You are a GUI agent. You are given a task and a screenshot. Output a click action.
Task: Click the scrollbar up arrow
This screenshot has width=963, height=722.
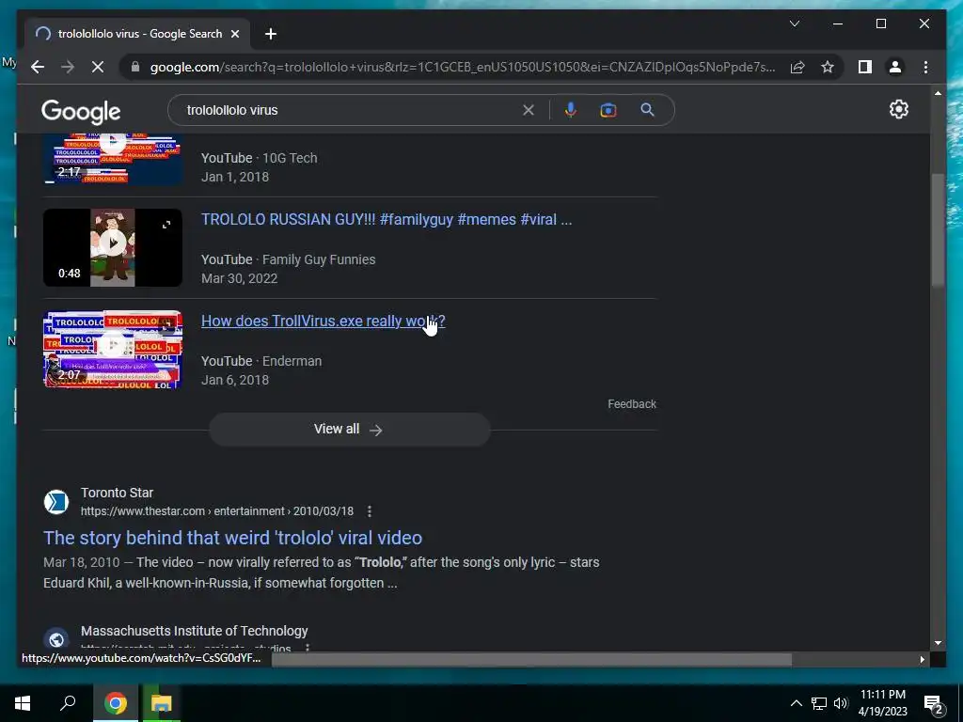point(938,93)
